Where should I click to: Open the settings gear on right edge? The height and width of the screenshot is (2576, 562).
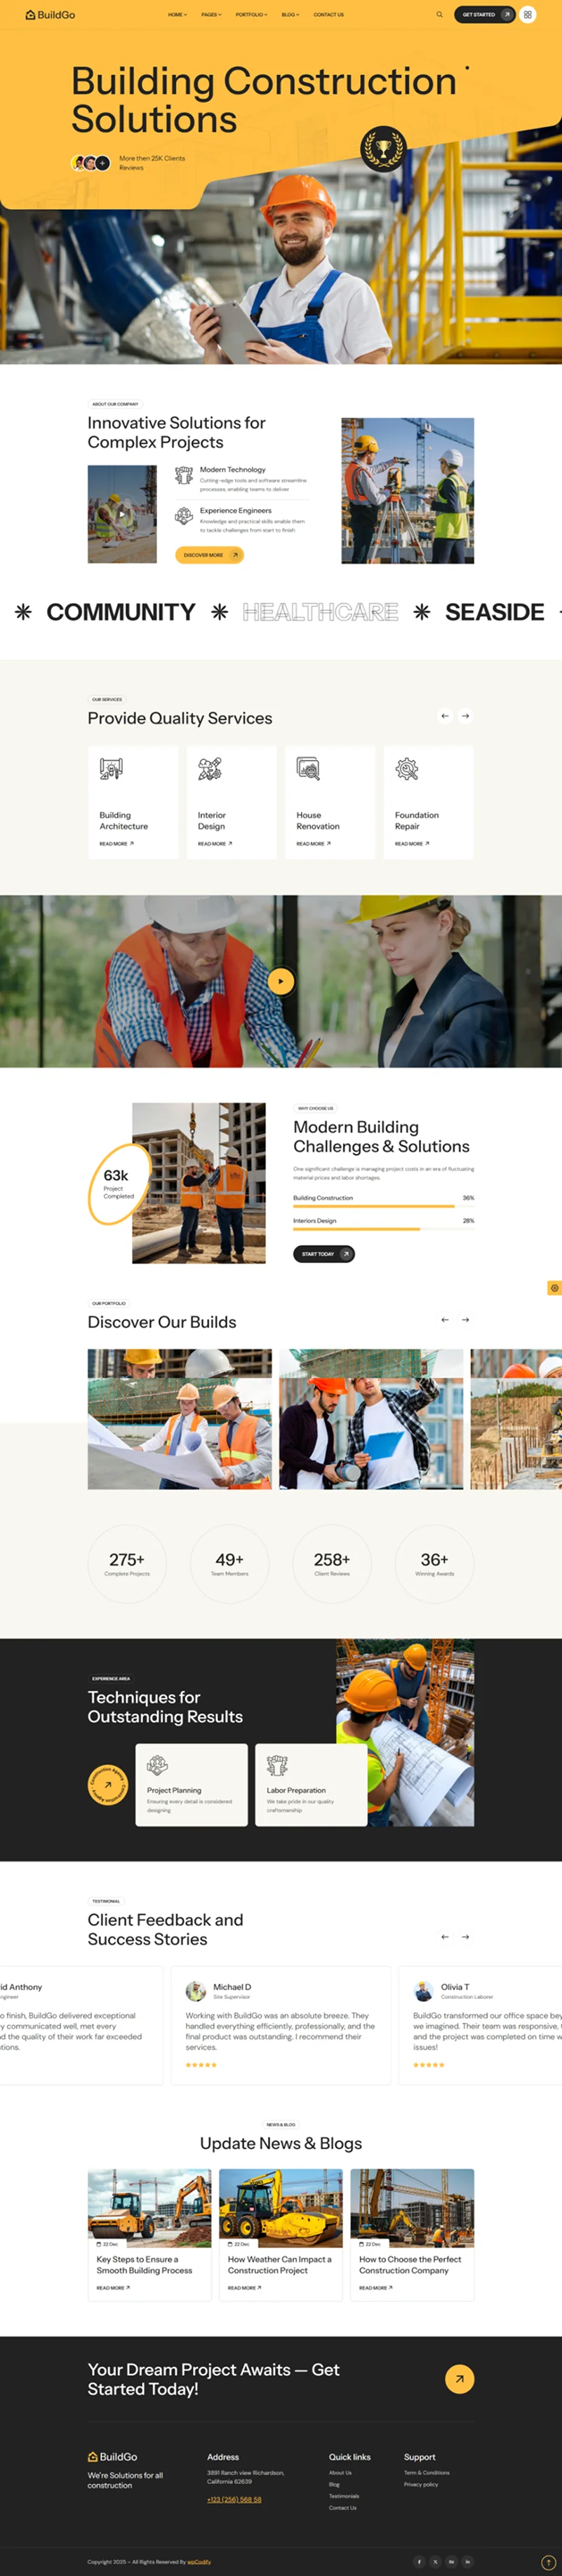coord(554,1288)
